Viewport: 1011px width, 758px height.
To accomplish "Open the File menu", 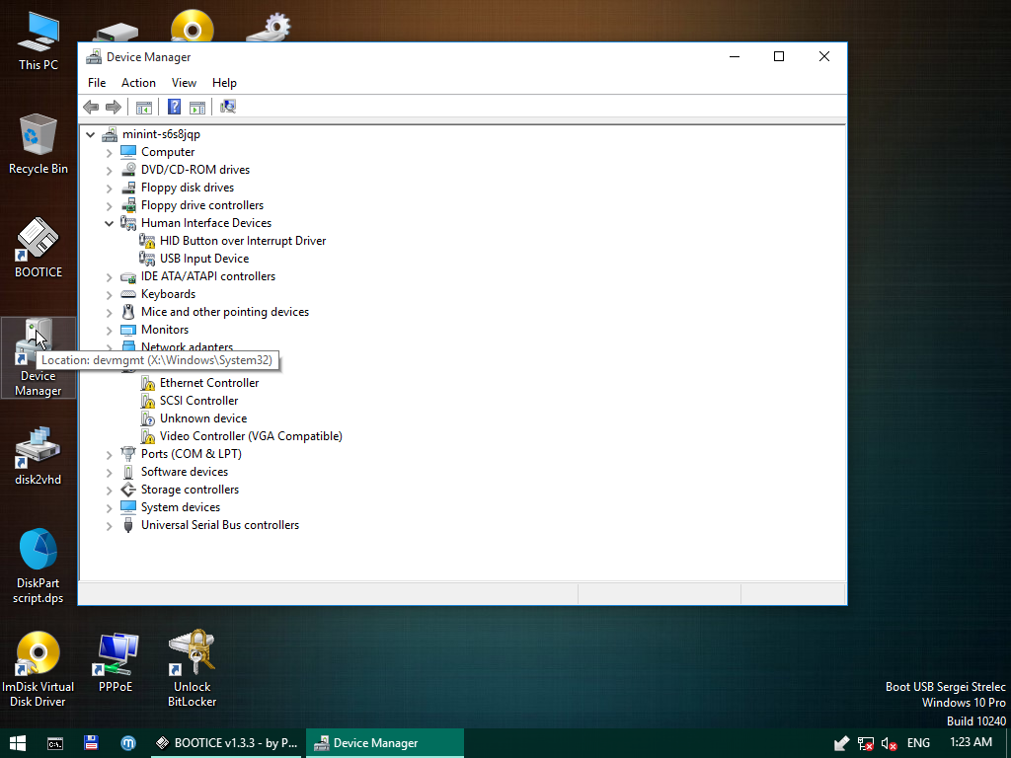I will pos(97,83).
